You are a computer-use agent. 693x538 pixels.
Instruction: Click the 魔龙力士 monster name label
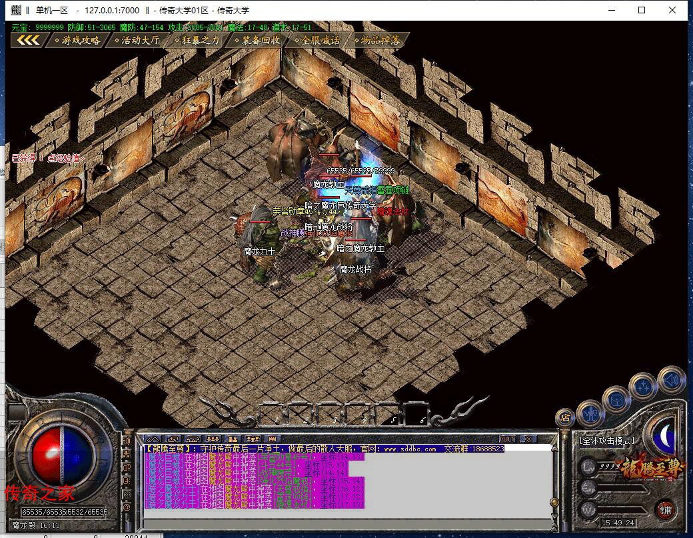(259, 251)
